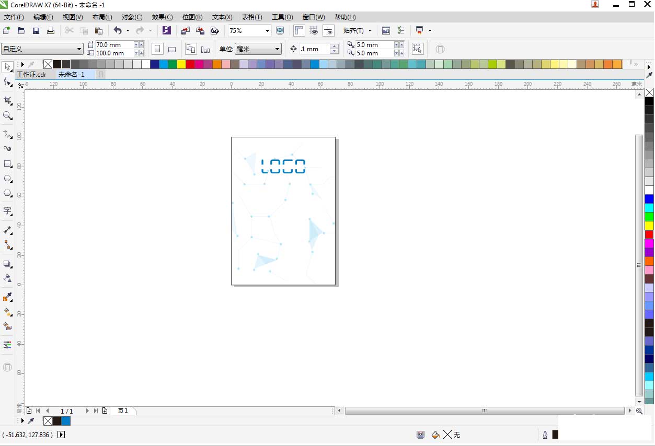Open the Search Content purple icon

(167, 30)
